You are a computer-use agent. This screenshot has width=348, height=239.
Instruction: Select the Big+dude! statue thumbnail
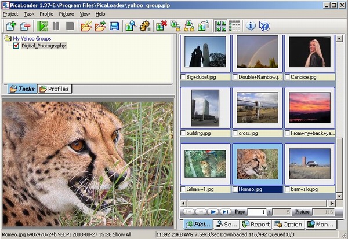coord(205,52)
